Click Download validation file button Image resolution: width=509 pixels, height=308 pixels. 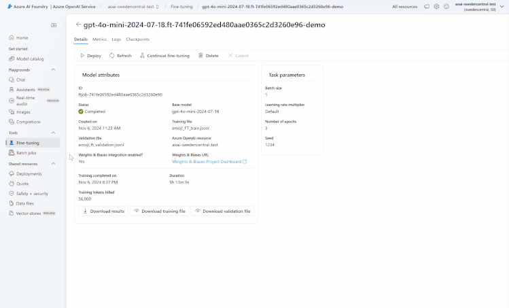point(223,211)
